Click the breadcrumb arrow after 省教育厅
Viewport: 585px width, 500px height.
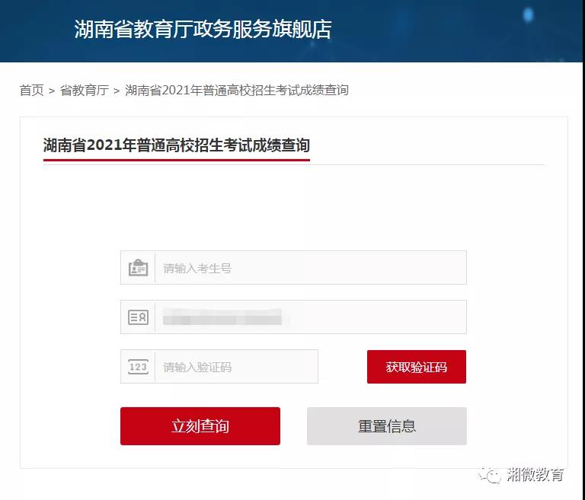(117, 91)
